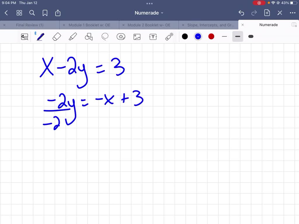Activate the Lasso selection tool
Screen dimensions: 299x224
point(105,36)
